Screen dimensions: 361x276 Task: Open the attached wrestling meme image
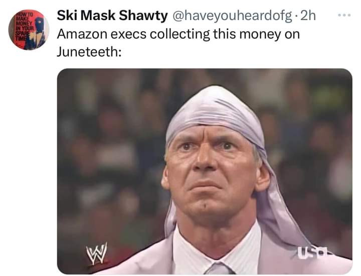pyautogui.click(x=205, y=171)
